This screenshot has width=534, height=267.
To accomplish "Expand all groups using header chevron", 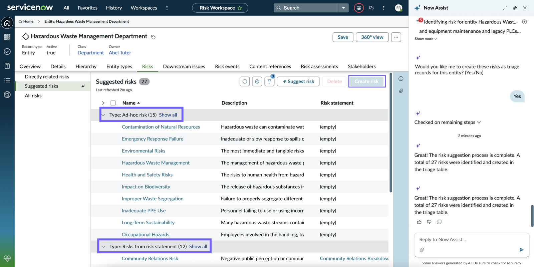I will (x=103, y=103).
